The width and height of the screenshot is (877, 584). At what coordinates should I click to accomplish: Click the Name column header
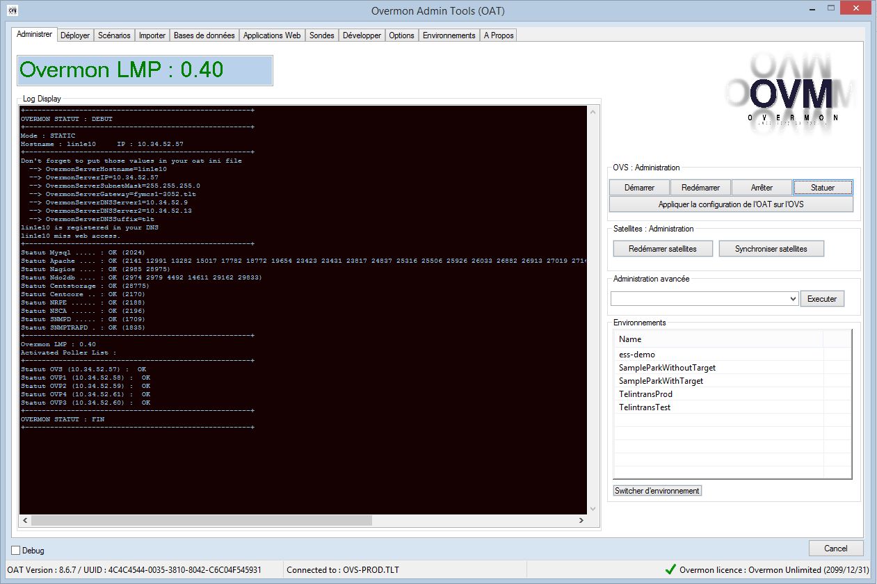click(x=718, y=339)
